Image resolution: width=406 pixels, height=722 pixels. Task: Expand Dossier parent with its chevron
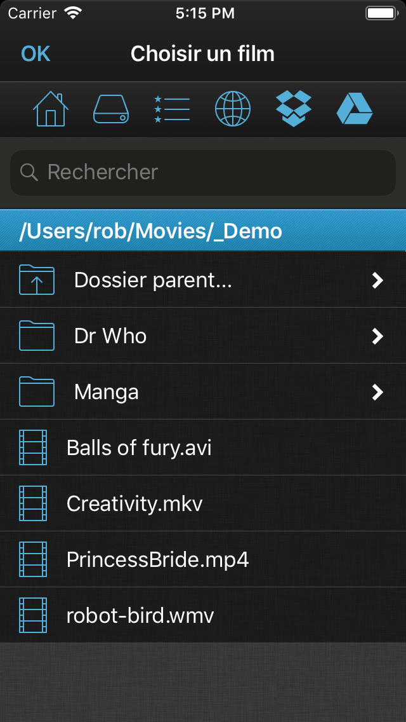(377, 280)
